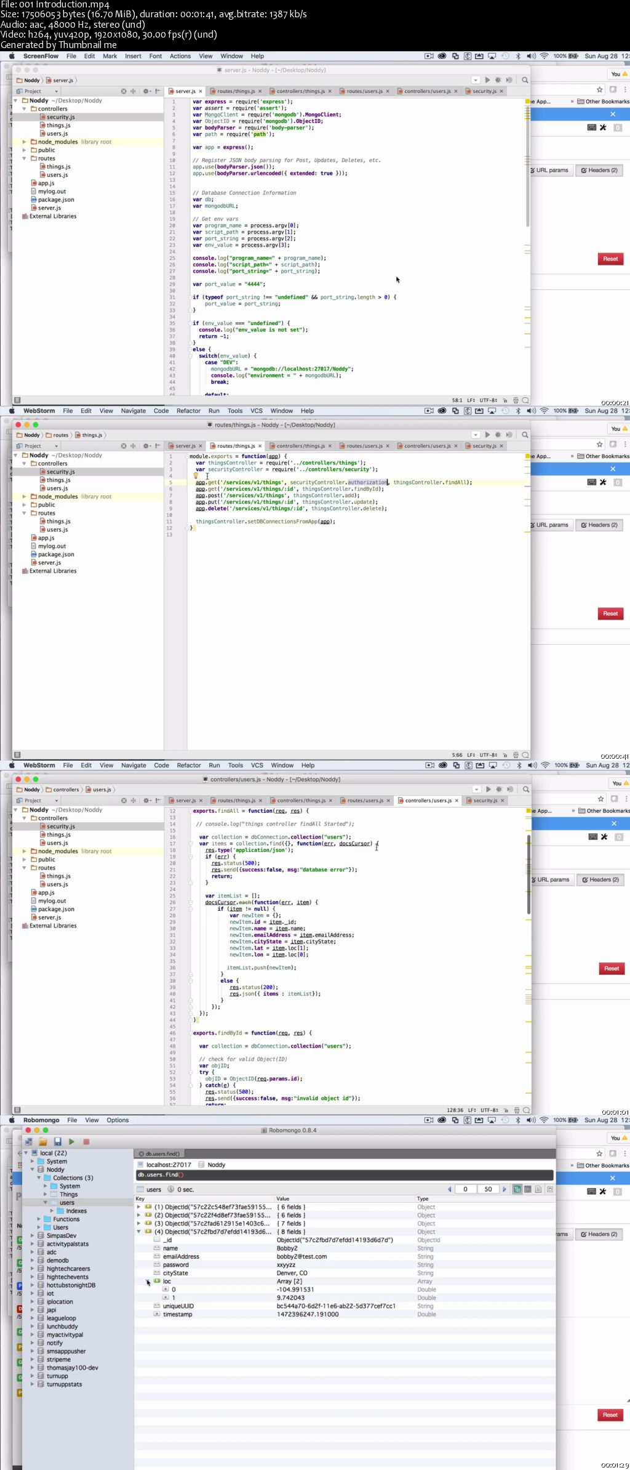This screenshot has width=630, height=1470.
Task: Click Reset button beside the server.js window
Action: click(610, 259)
